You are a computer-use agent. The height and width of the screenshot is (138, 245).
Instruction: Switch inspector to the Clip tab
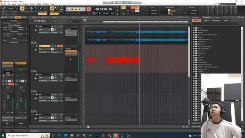coord(11,18)
